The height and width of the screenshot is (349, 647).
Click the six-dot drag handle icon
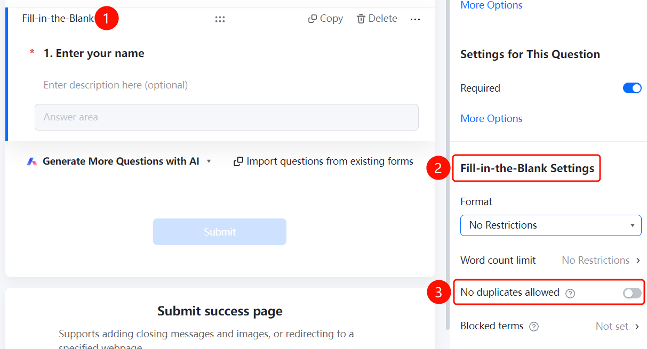[x=220, y=19]
